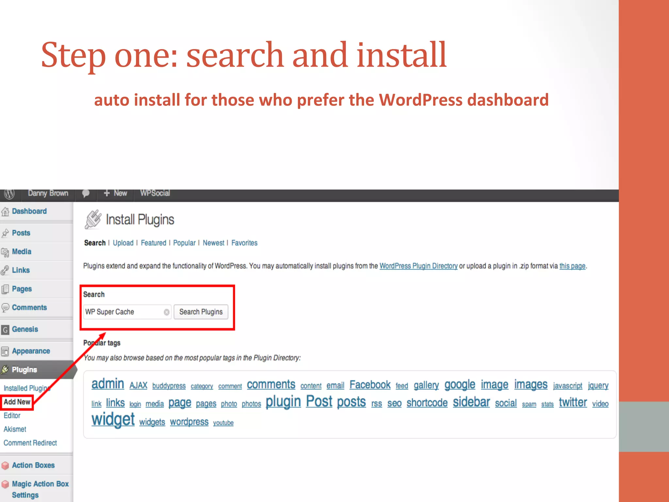This screenshot has width=669, height=502.
Task: Browse the wordpress tag
Action: pyautogui.click(x=189, y=422)
